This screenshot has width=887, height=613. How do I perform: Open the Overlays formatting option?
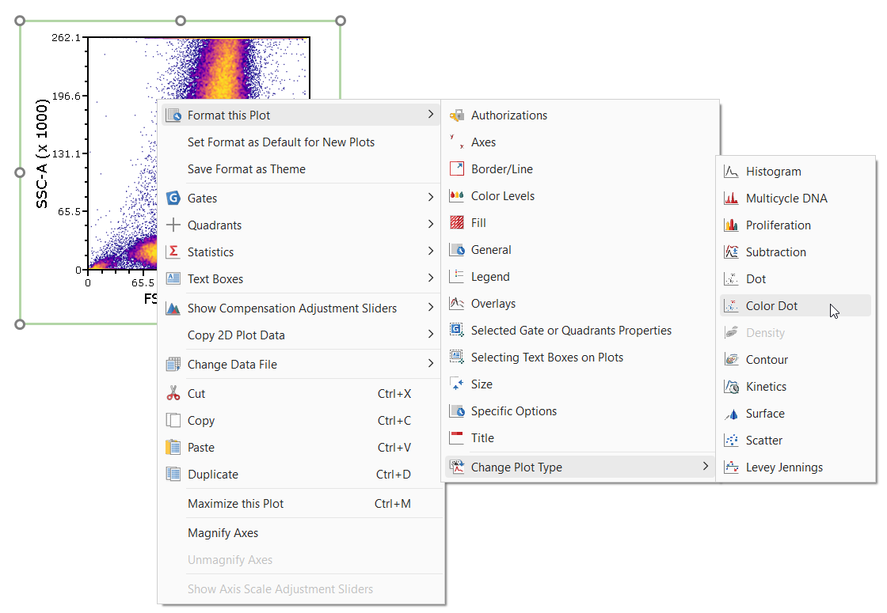click(x=493, y=304)
